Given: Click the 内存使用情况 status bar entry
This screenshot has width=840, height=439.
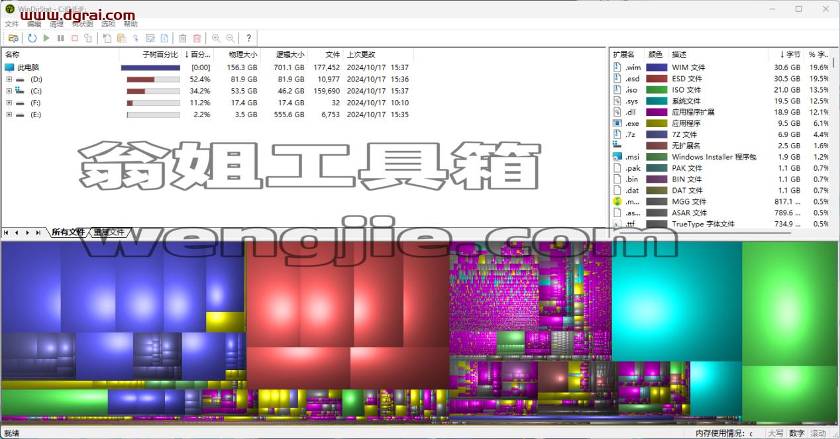Looking at the screenshot, I should (x=724, y=433).
